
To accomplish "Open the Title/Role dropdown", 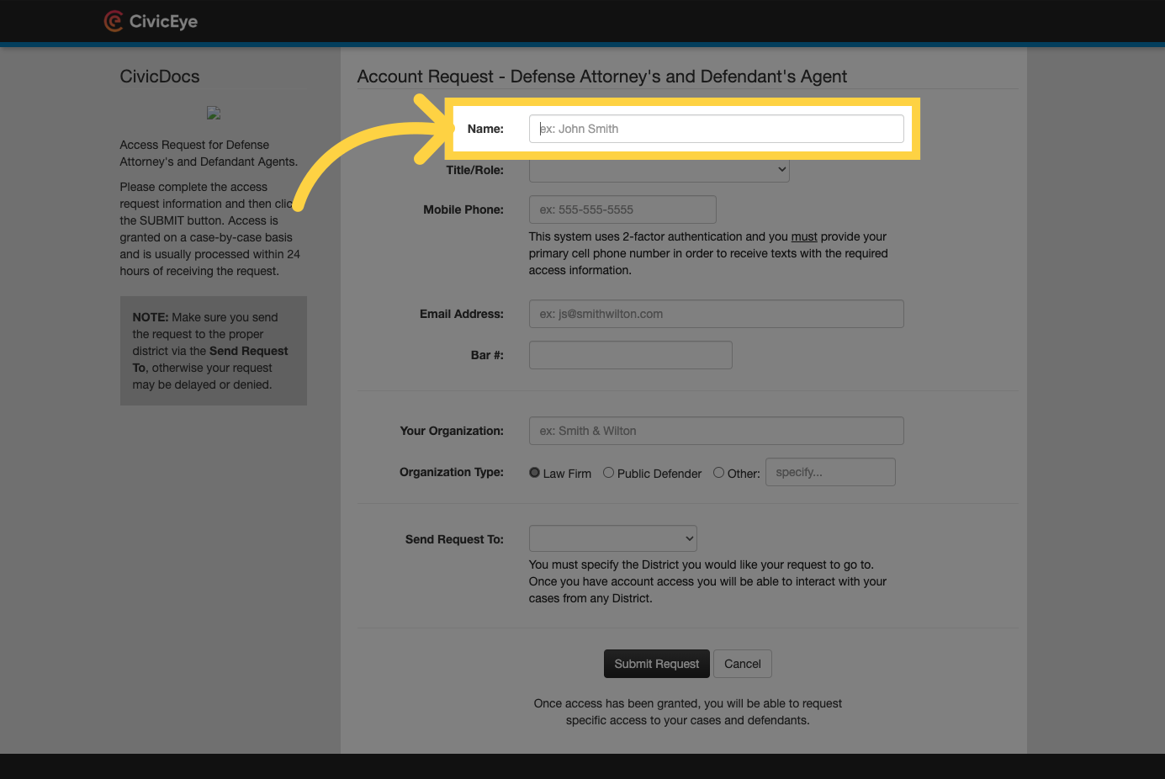I will point(659,169).
